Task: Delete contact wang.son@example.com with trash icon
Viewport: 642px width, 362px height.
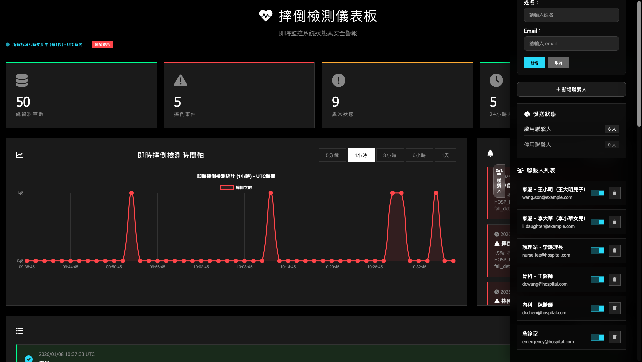Action: [x=614, y=193]
